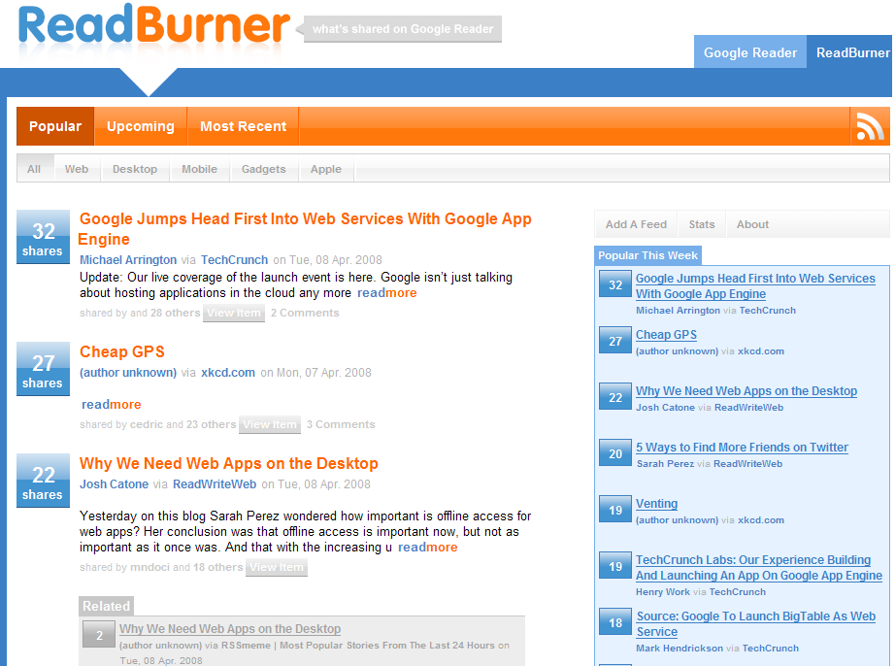The width and height of the screenshot is (896, 666).
Task: Filter by the Gadgets category
Action: pyautogui.click(x=263, y=169)
